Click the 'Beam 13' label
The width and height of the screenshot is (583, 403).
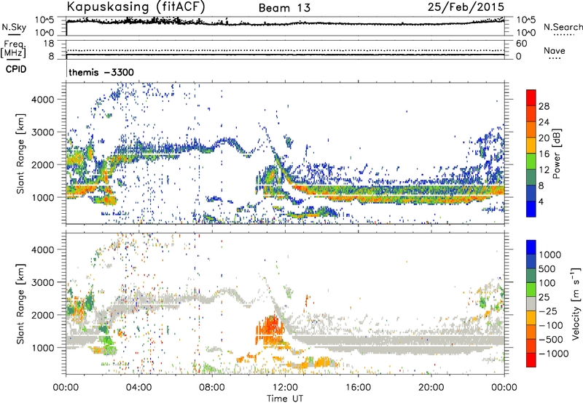(284, 8)
